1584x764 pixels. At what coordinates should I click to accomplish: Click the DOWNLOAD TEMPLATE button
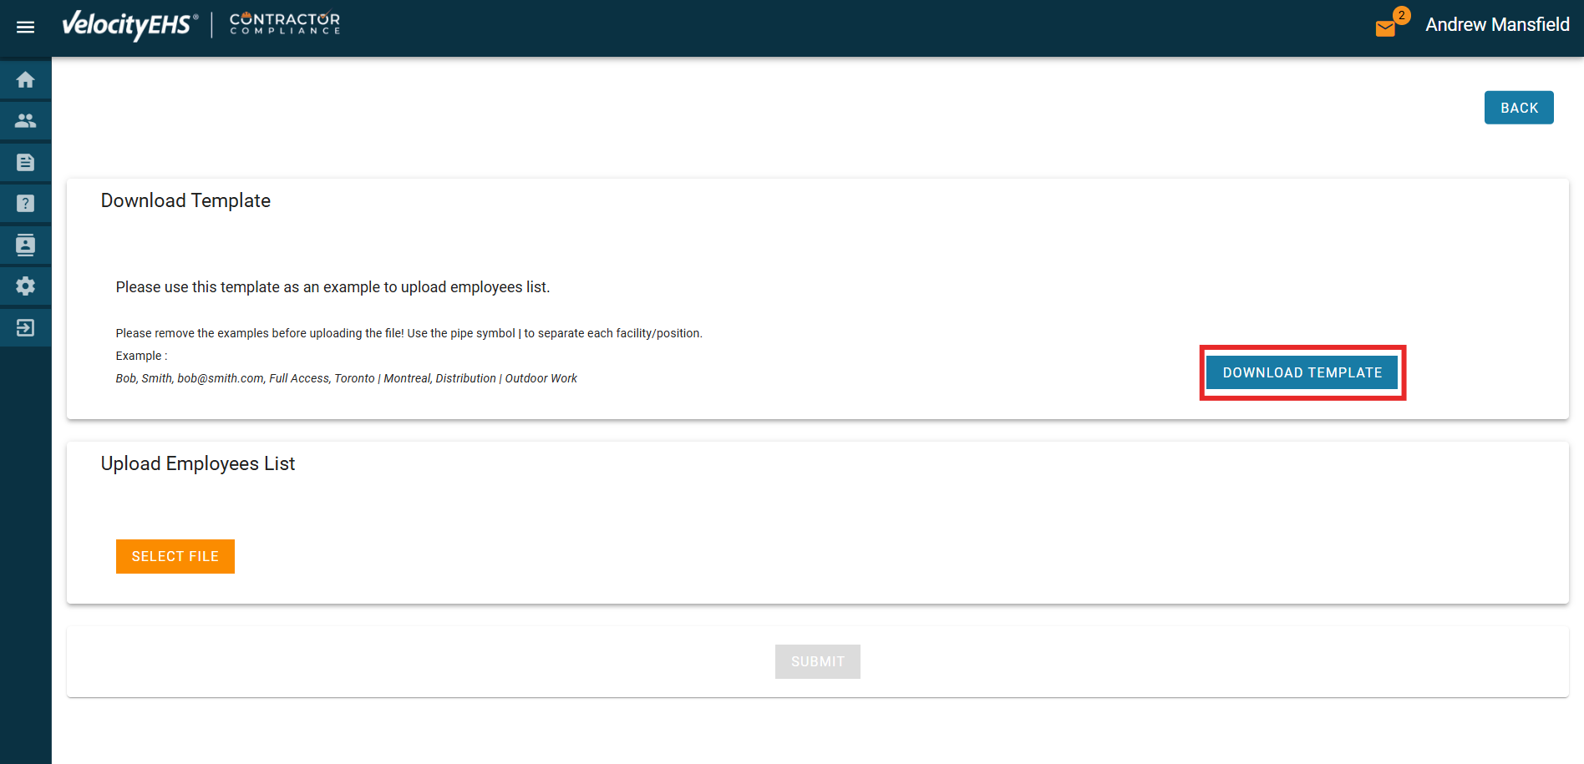(1302, 372)
